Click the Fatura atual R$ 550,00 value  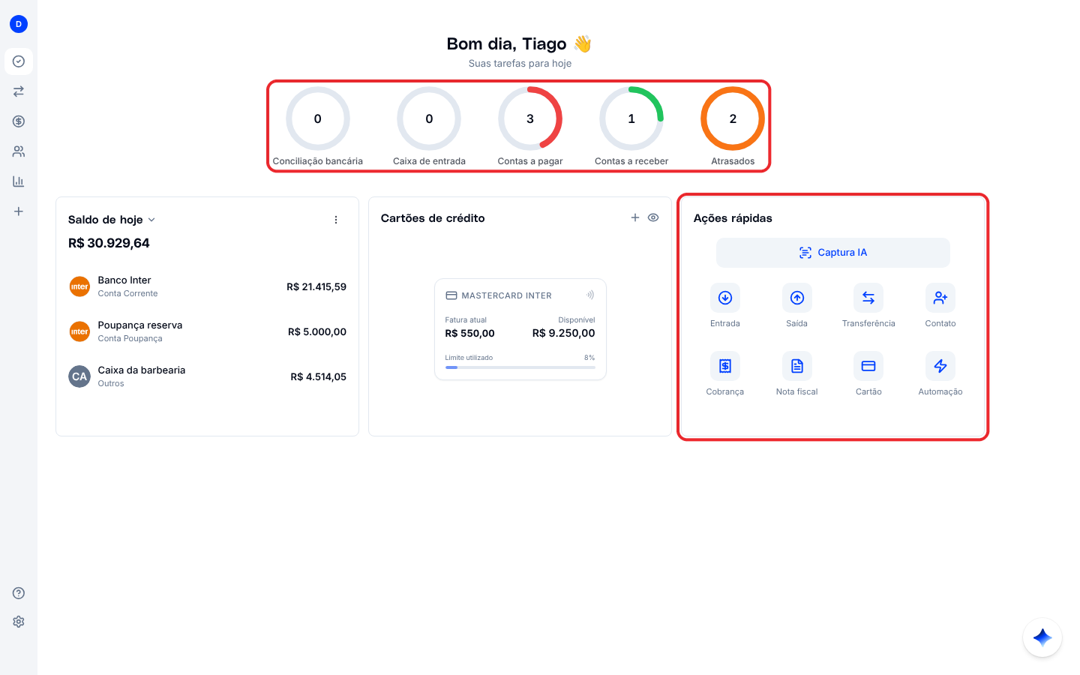(x=470, y=333)
